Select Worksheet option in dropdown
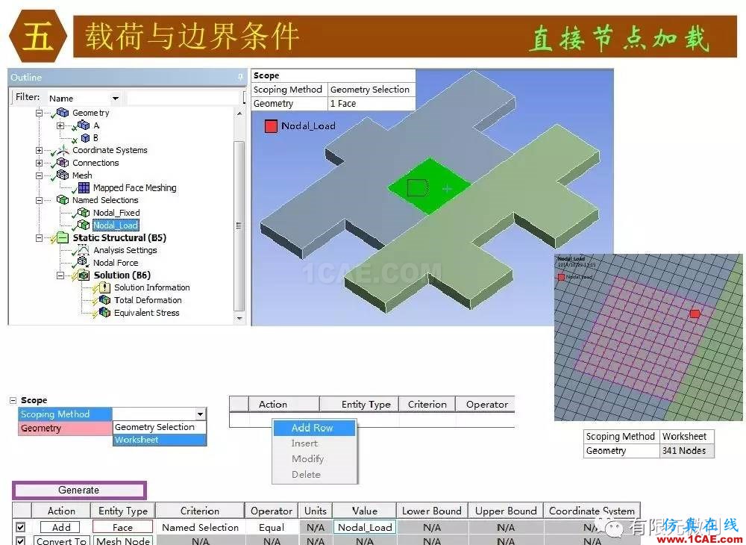This screenshot has width=746, height=545. click(160, 440)
